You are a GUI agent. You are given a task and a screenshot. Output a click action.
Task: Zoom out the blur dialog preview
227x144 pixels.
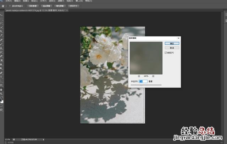(x=139, y=76)
